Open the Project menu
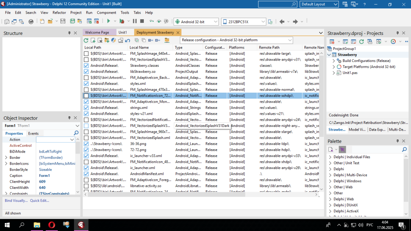 click(x=76, y=13)
